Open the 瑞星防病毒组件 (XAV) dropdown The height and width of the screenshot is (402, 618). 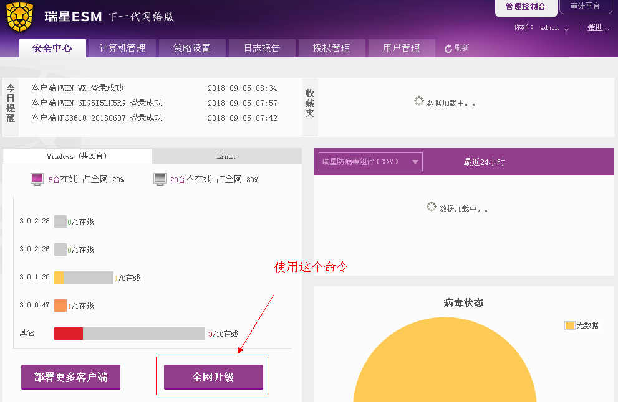click(x=370, y=162)
